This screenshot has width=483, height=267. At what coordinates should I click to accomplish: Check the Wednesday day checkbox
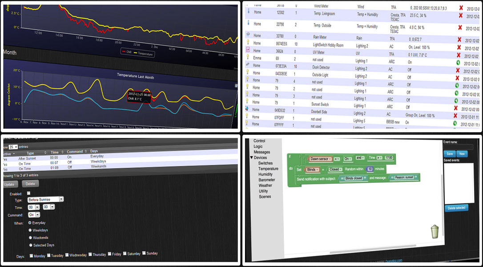[x=67, y=255]
